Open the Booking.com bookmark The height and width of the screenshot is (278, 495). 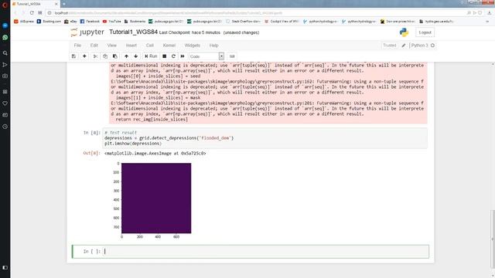pos(49,22)
